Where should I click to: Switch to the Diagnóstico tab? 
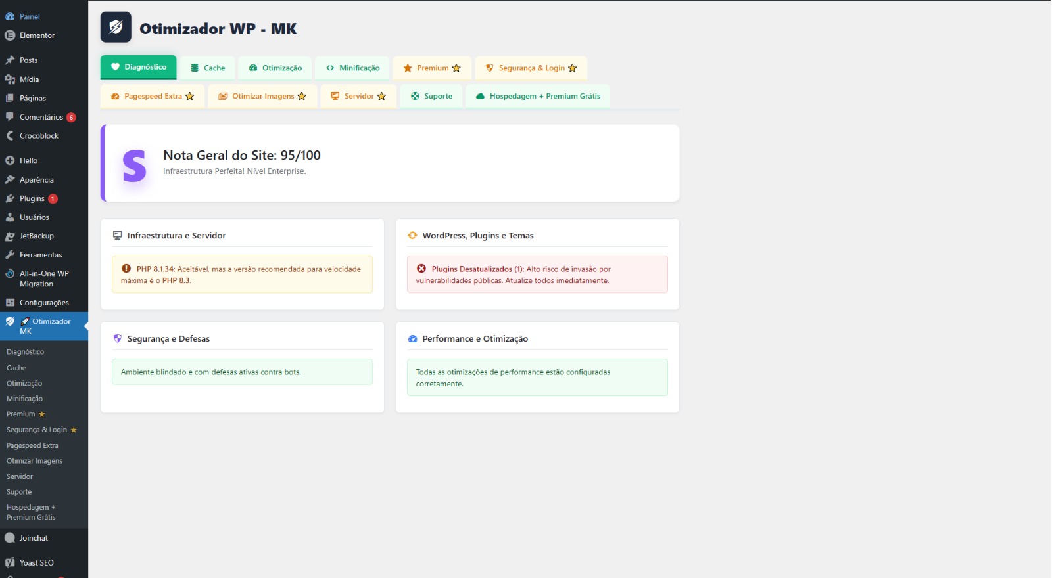tap(139, 67)
